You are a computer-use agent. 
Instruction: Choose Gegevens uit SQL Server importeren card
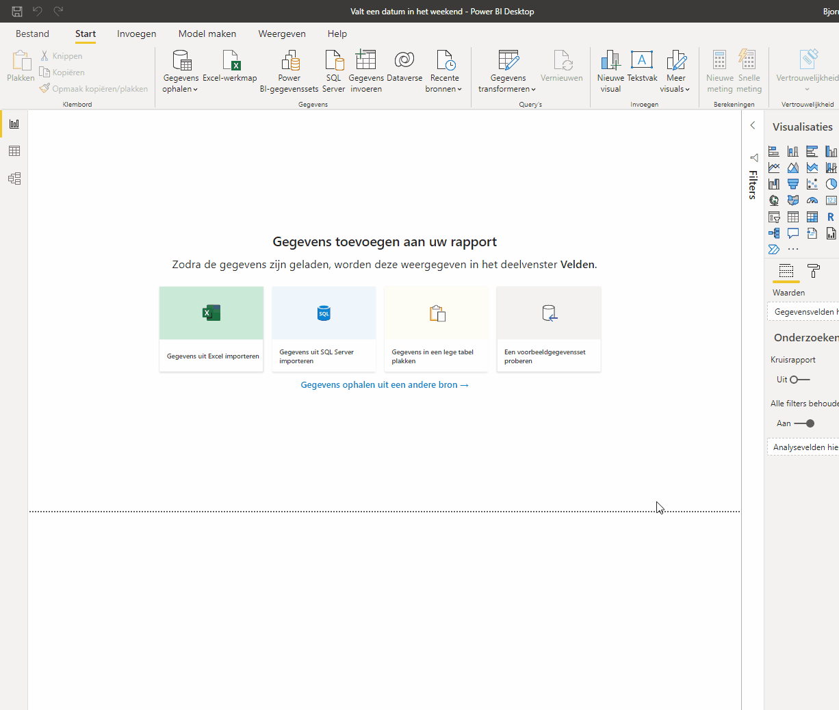pyautogui.click(x=324, y=329)
